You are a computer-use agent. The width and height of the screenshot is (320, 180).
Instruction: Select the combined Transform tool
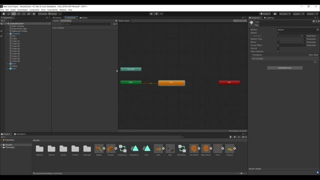[29, 14]
